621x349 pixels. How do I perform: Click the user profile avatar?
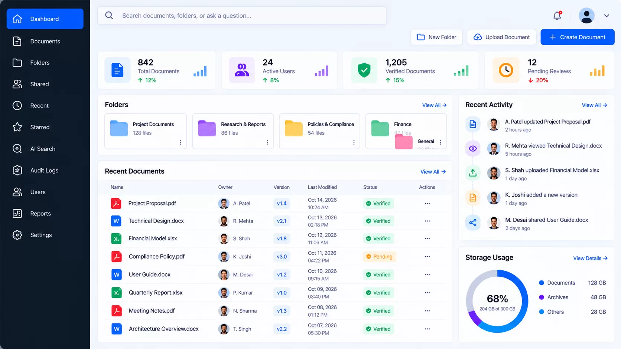point(586,16)
